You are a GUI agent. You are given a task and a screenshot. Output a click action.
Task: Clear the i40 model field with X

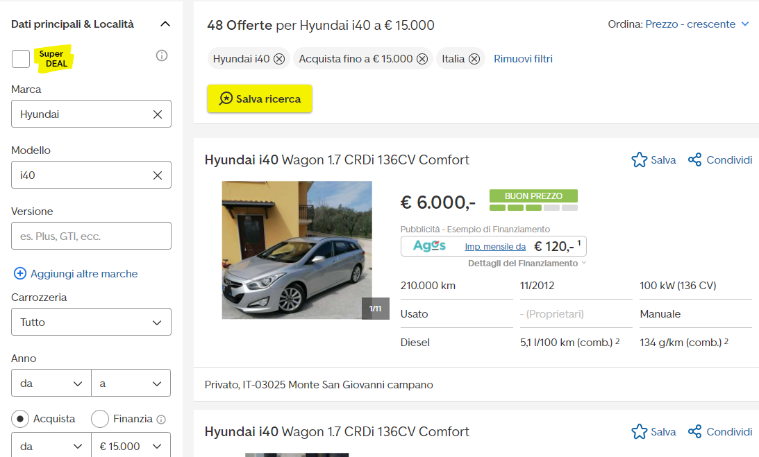pos(158,175)
